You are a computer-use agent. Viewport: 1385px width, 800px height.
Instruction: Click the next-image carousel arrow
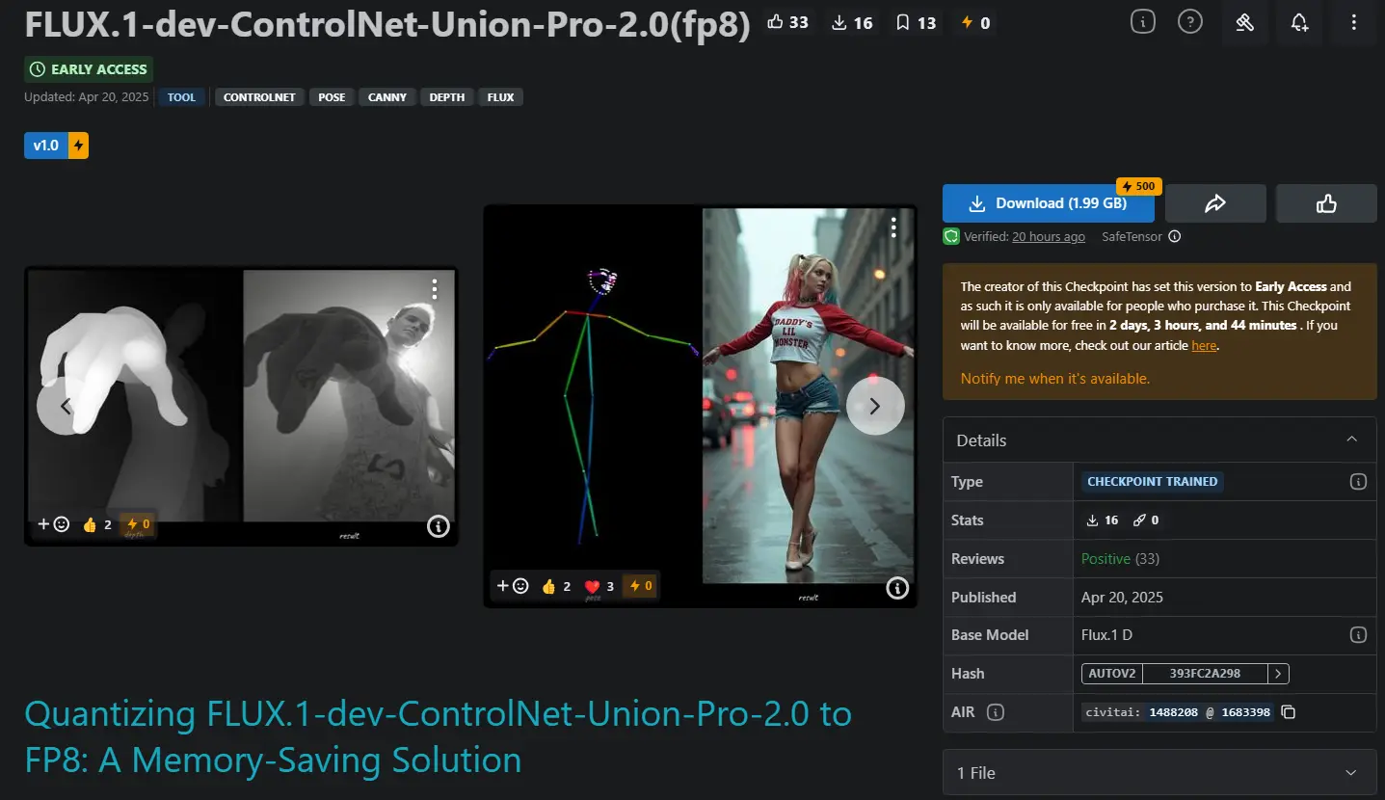pos(874,406)
